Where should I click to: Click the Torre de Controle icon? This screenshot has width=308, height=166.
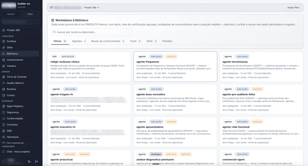tap(4, 77)
